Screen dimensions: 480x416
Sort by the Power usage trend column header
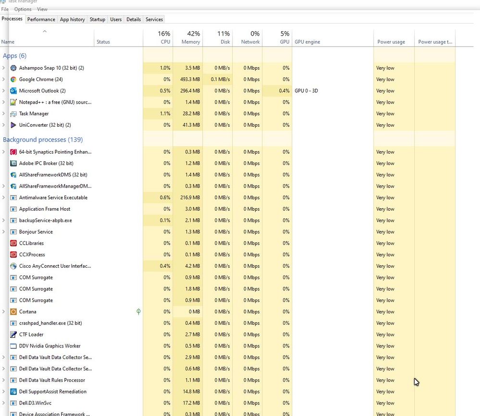[x=435, y=37]
